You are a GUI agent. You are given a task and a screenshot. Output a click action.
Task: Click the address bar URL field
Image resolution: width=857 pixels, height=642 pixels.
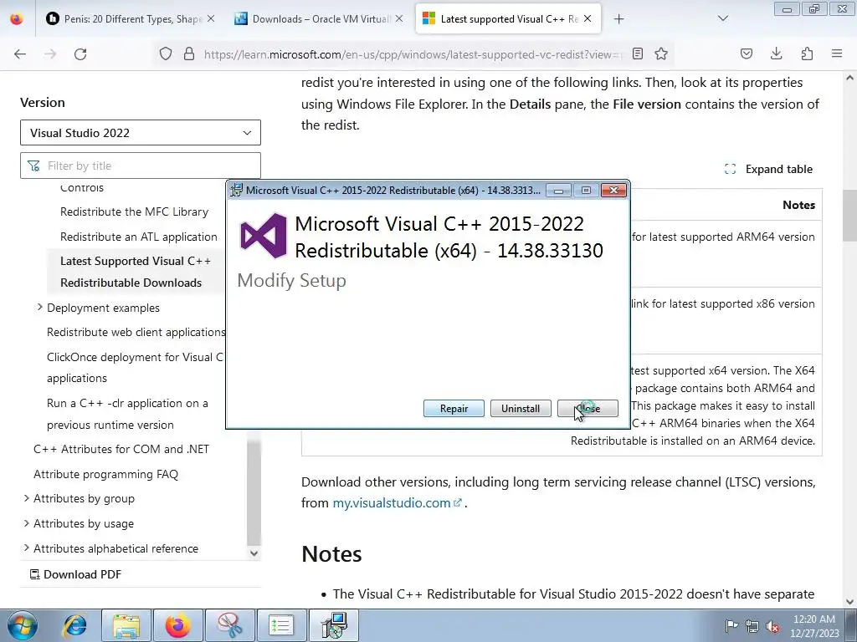point(413,54)
